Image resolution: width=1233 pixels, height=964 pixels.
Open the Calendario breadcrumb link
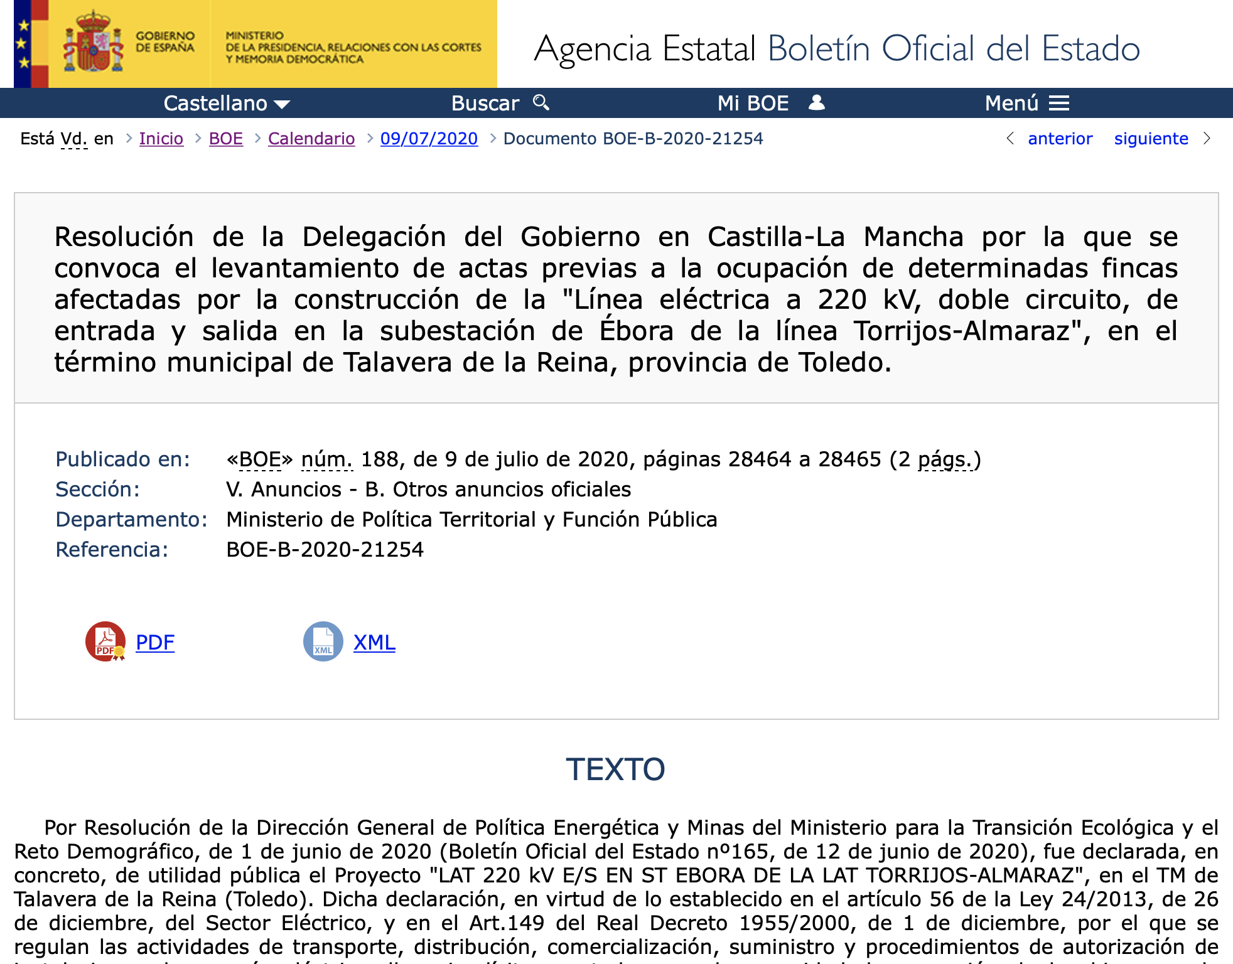311,139
